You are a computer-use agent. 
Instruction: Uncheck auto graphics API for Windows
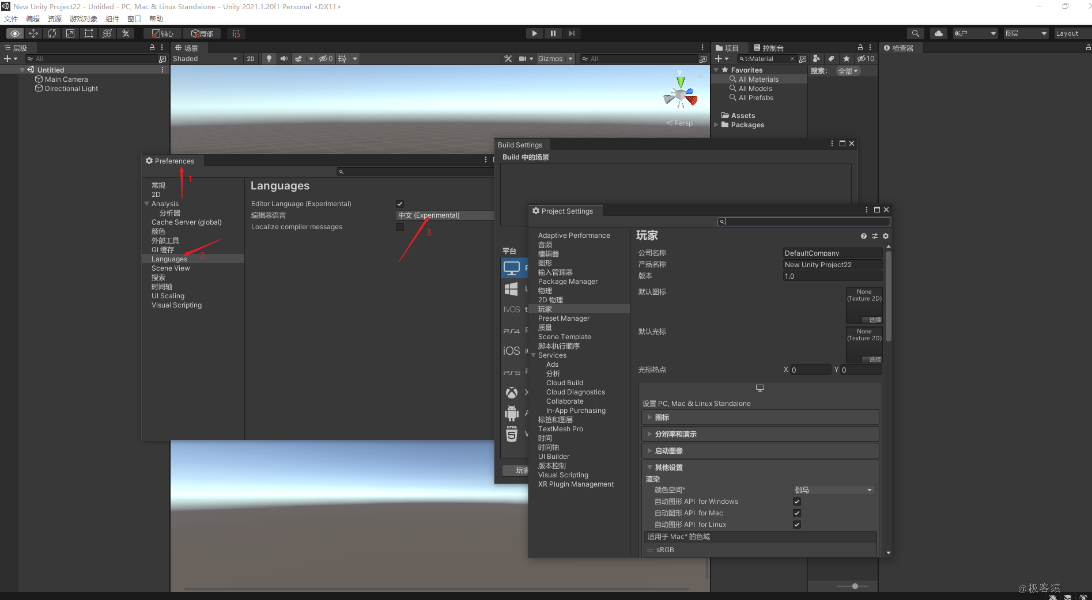coord(797,502)
